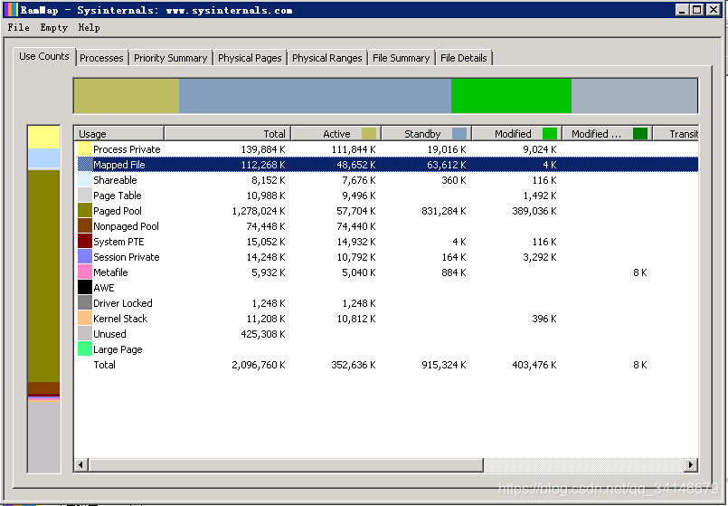Image resolution: width=728 pixels, height=506 pixels.
Task: Select the Mapped File row label
Action: 118,165
